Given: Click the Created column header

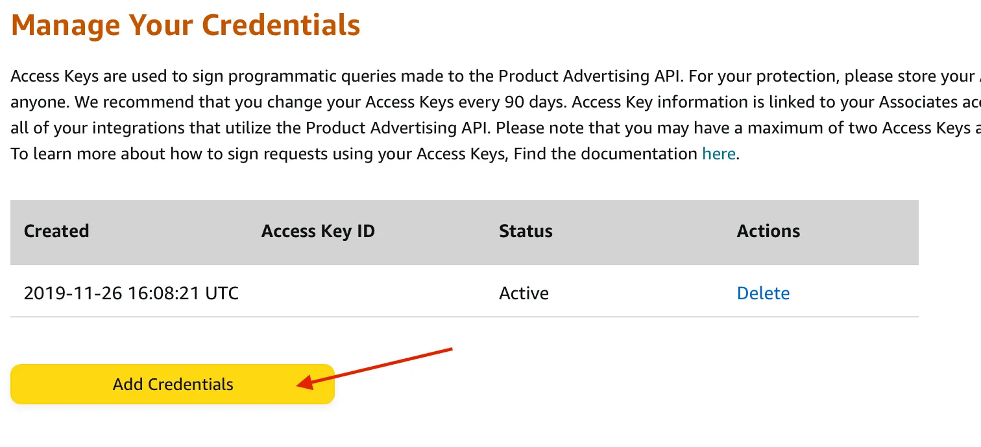Looking at the screenshot, I should click(x=56, y=231).
